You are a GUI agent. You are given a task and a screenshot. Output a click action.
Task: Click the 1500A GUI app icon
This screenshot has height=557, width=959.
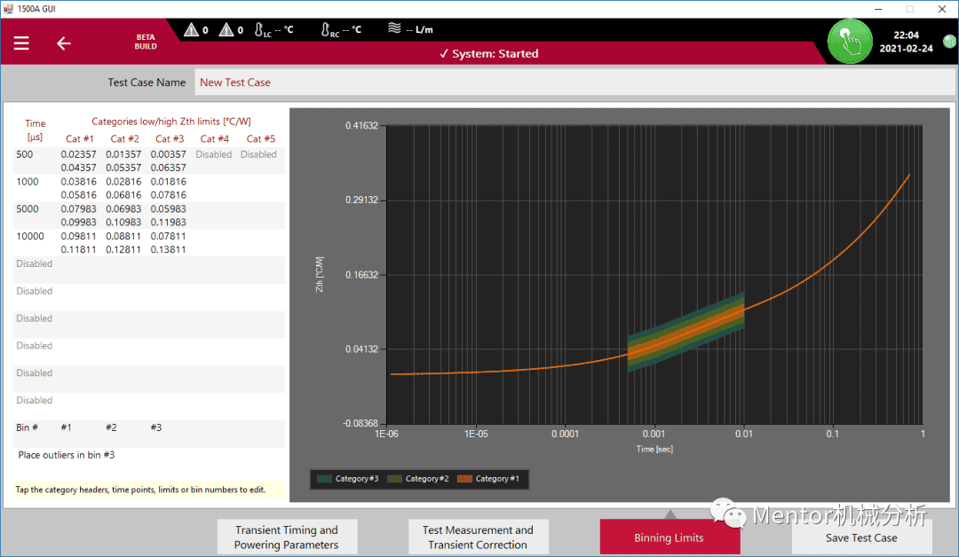tap(8, 9)
